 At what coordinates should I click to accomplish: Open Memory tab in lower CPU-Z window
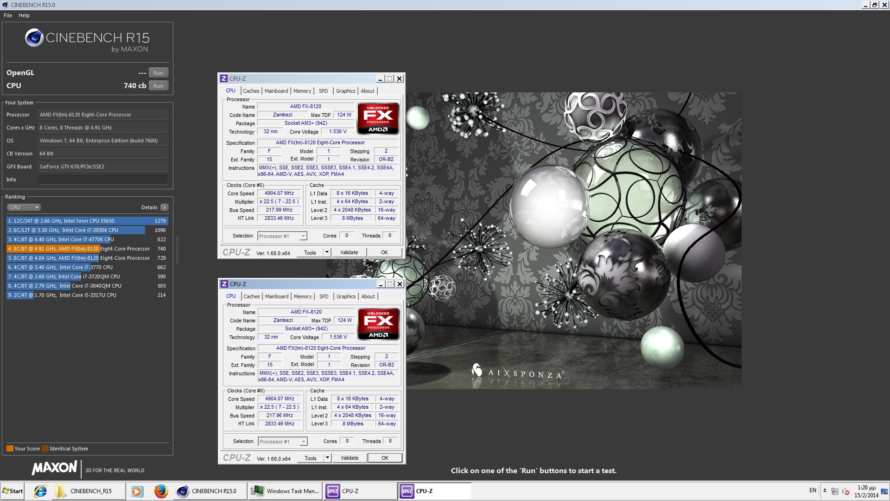[x=303, y=296]
